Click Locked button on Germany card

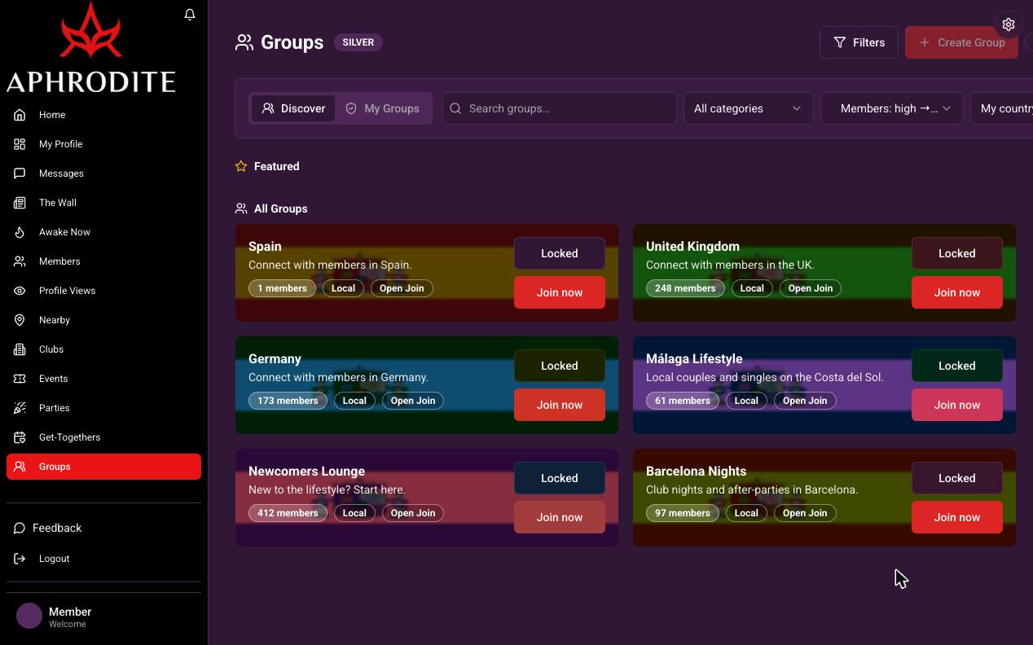click(560, 366)
